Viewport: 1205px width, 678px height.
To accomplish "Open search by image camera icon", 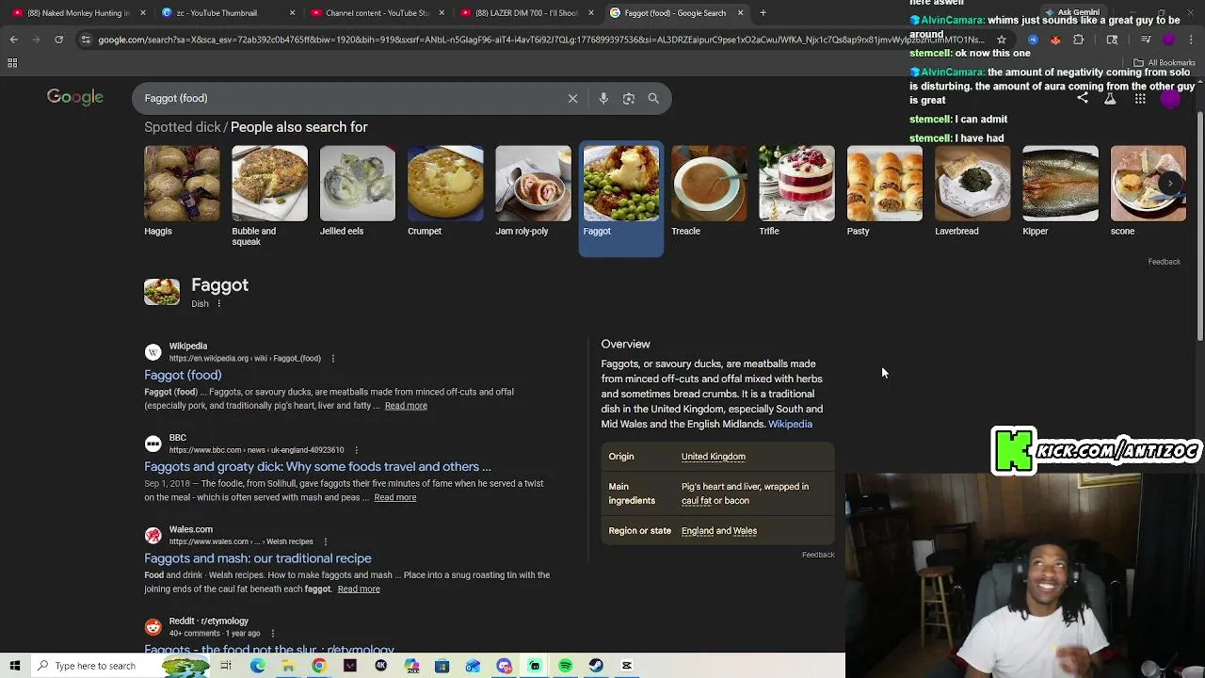I will [629, 98].
